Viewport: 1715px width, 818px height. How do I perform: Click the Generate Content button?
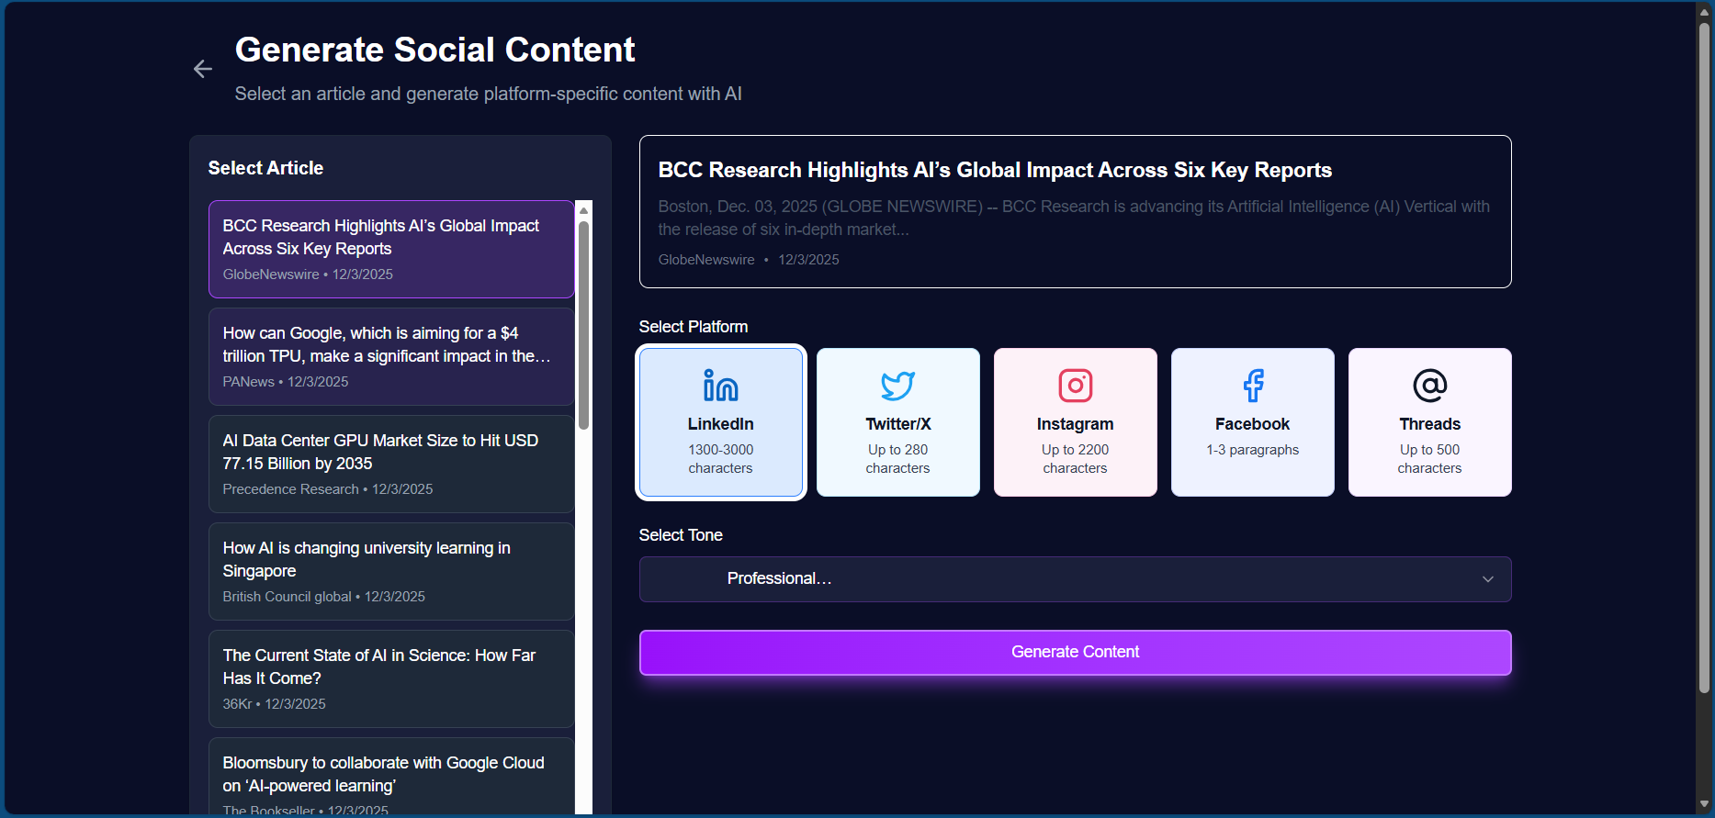pyautogui.click(x=1075, y=652)
